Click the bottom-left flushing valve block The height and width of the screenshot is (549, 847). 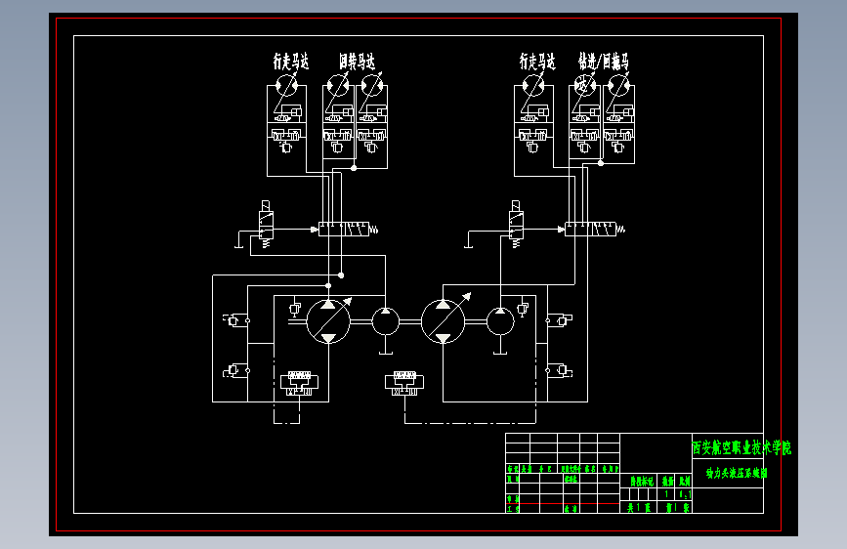299,383
